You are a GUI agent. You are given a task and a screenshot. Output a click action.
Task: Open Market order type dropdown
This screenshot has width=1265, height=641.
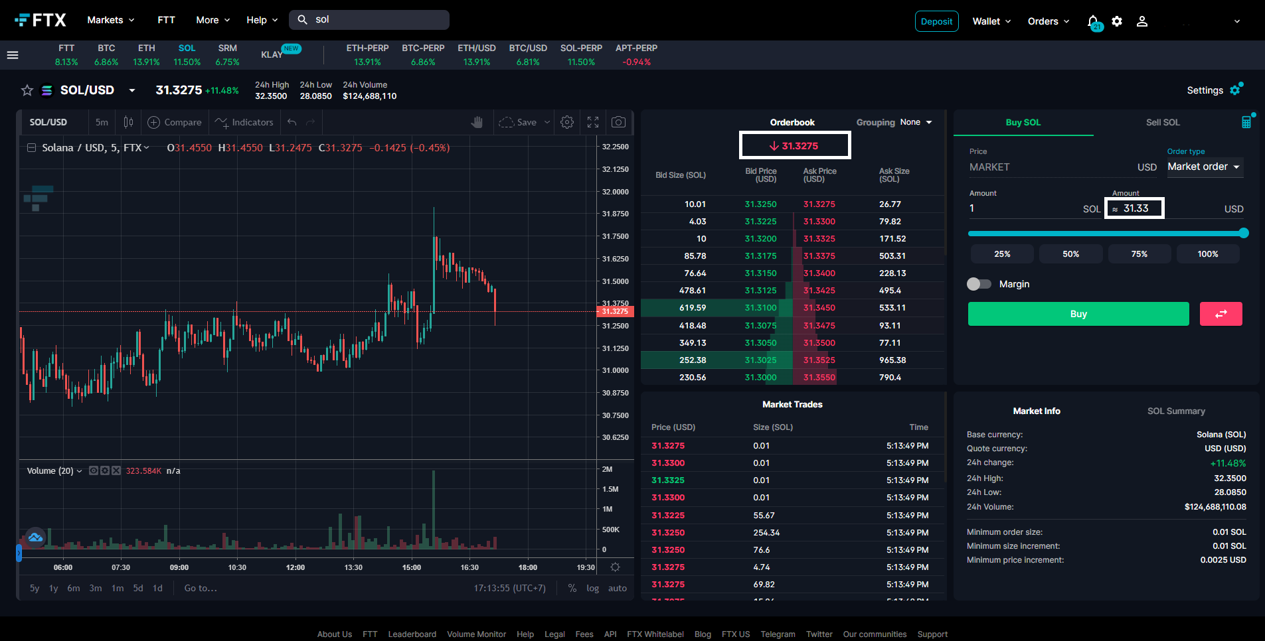tap(1205, 167)
